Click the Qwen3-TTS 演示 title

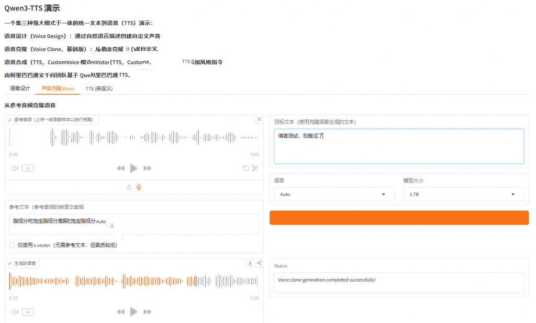(x=32, y=8)
